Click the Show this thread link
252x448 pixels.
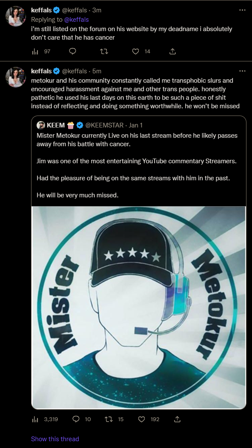55,439
